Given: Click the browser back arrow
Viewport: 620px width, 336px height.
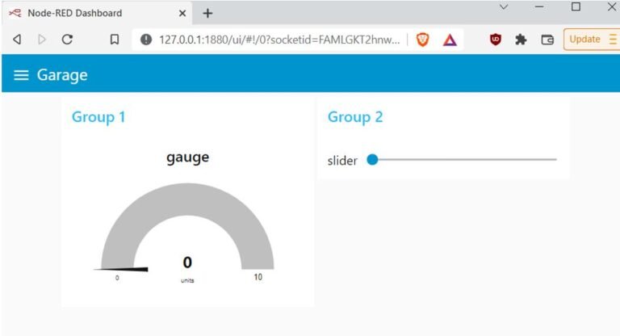Looking at the screenshot, I should [x=17, y=40].
